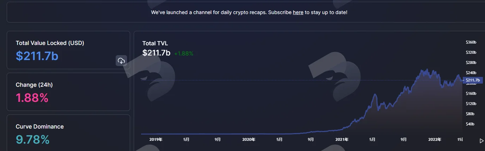Click the $280b y-axis label
Screen dimensions: 485x151
point(471,63)
